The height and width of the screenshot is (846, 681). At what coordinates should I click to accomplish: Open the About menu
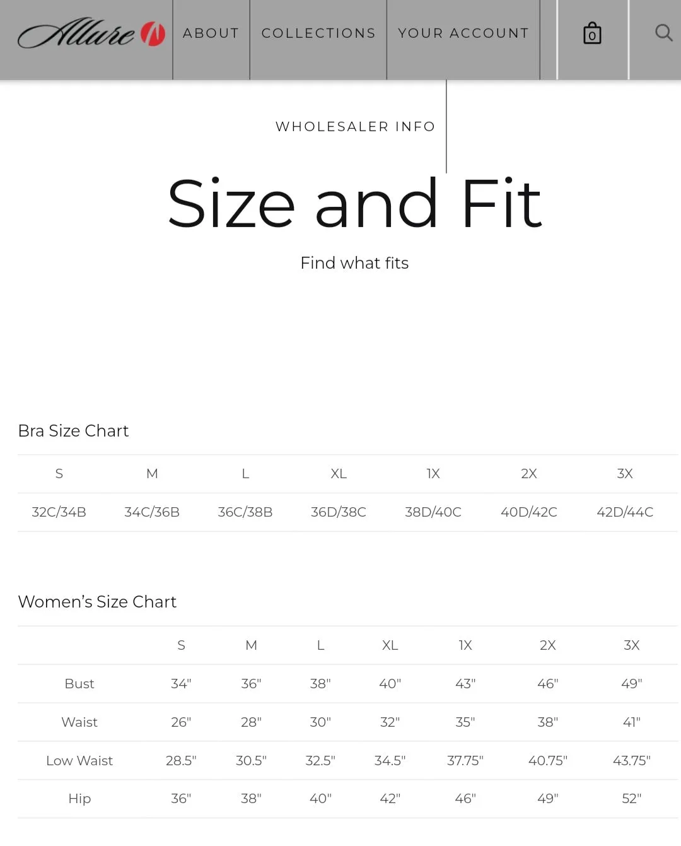click(x=211, y=33)
